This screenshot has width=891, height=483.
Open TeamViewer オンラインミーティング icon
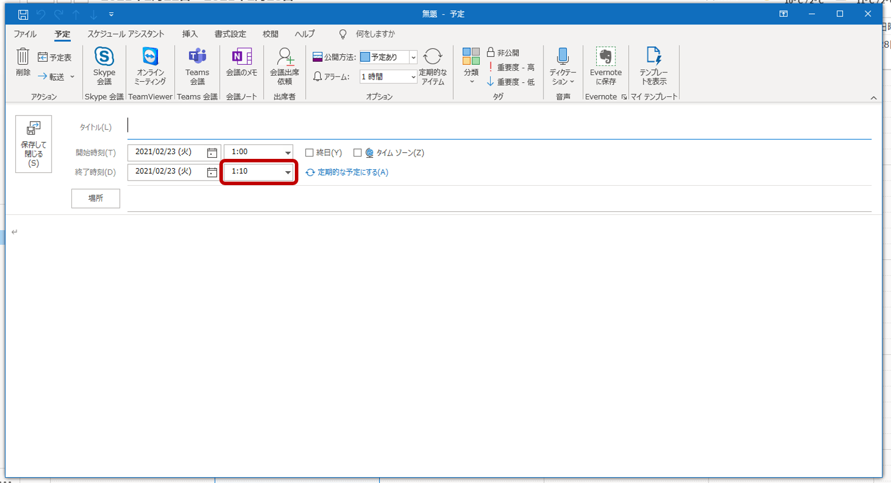150,57
